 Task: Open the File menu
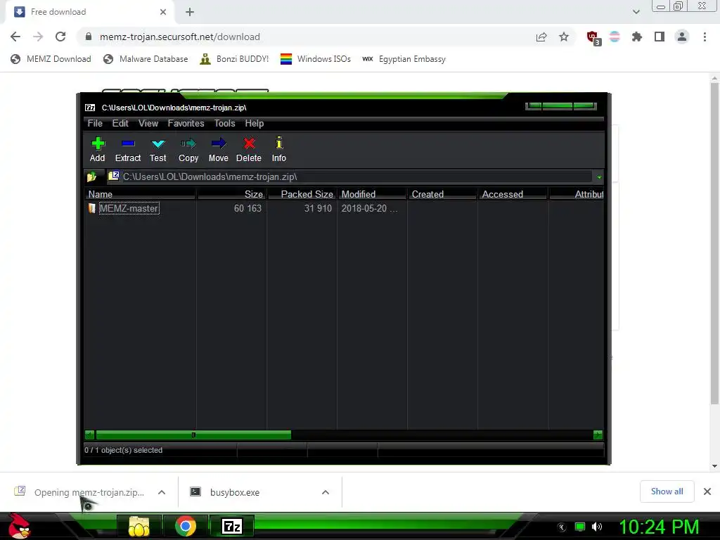click(95, 124)
